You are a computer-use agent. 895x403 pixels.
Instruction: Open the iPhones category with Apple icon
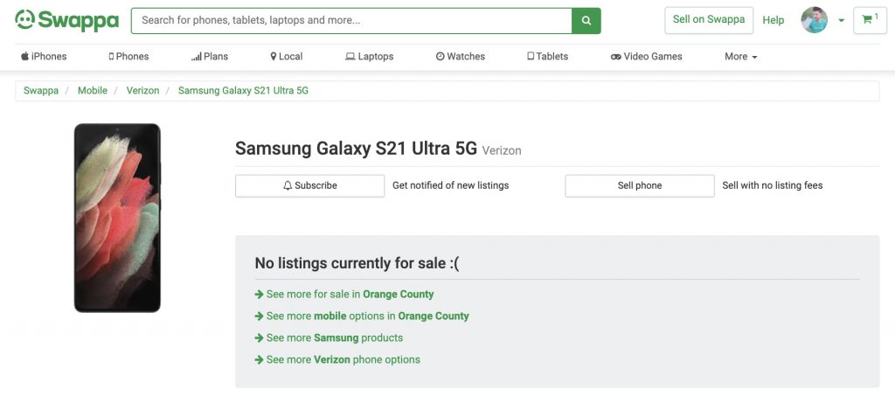pos(44,57)
